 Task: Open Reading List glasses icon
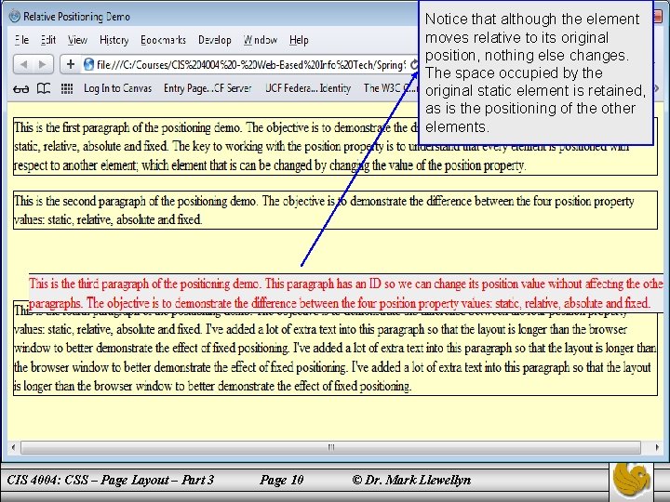tap(20, 89)
